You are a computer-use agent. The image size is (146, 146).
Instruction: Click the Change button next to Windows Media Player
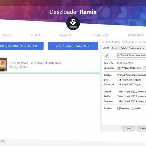point(145,68)
